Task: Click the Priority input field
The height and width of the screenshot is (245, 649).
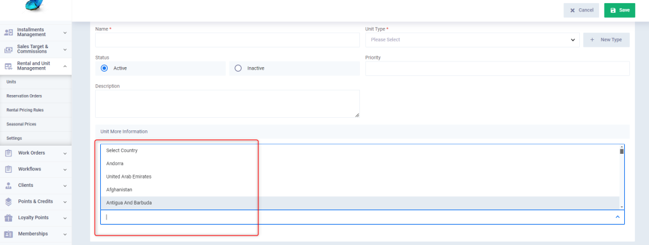Action: (498, 68)
